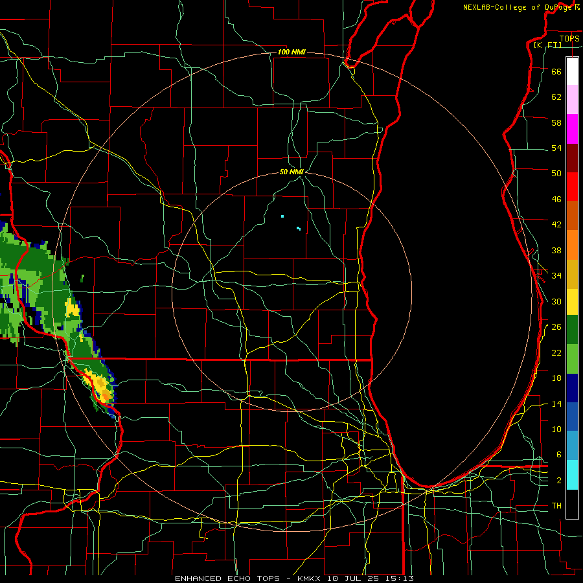Click the "26" legend value
This screenshot has height=583, width=583.
point(556,327)
